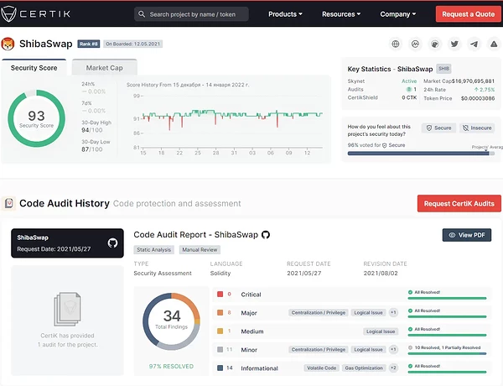
Task: Focus the search project input field
Action: pyautogui.click(x=191, y=14)
